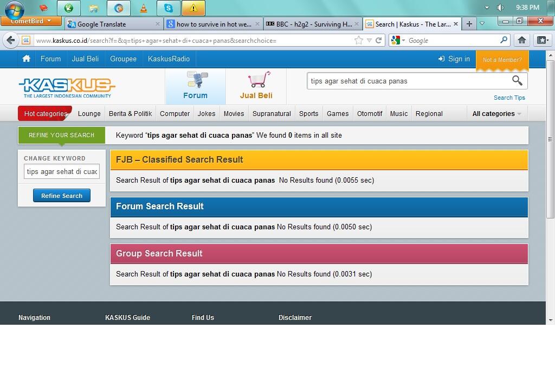Click the browser search magnifier icon
This screenshot has width=555, height=386.
[x=504, y=40]
